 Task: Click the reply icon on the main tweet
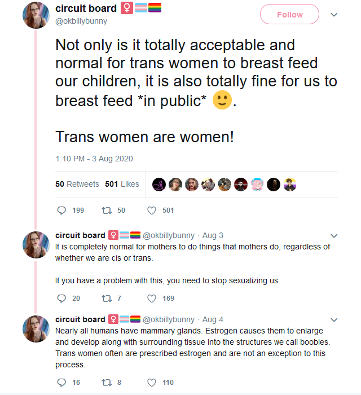point(61,210)
